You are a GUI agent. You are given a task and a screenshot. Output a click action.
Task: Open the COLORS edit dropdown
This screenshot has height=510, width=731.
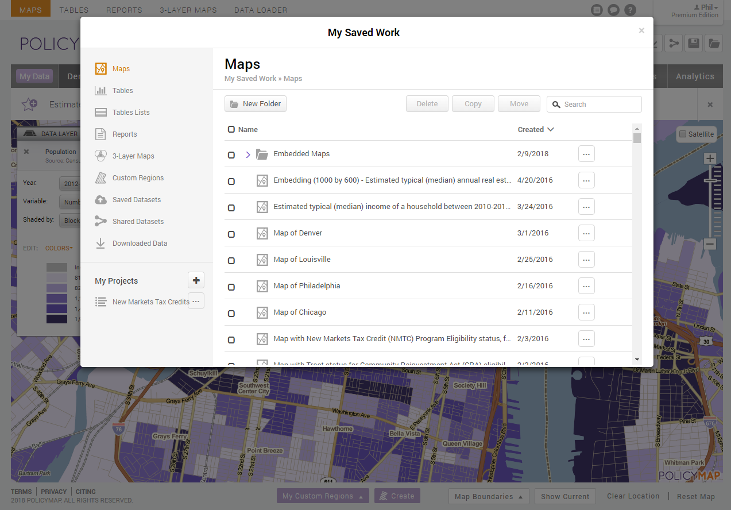click(x=59, y=248)
